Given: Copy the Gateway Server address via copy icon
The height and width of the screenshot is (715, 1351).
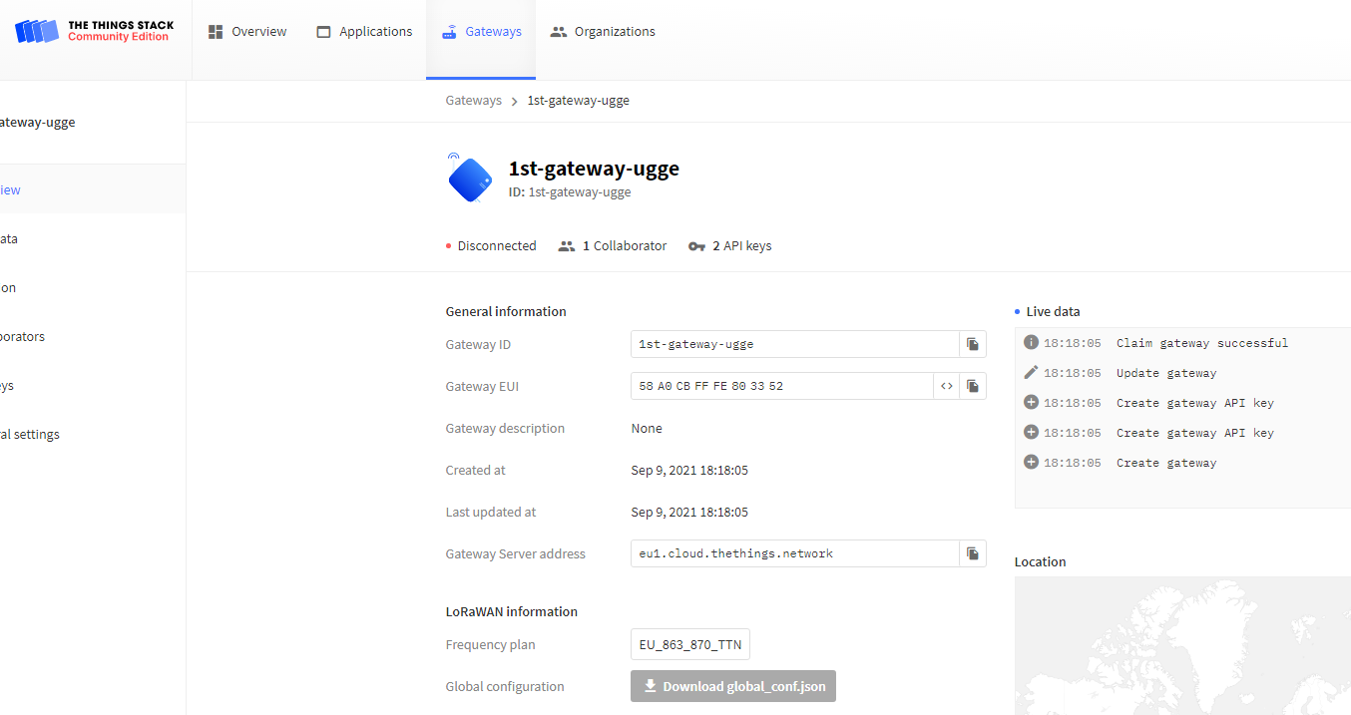Looking at the screenshot, I should [972, 552].
